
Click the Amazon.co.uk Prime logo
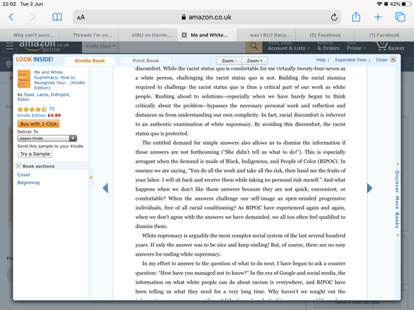tap(44, 46)
